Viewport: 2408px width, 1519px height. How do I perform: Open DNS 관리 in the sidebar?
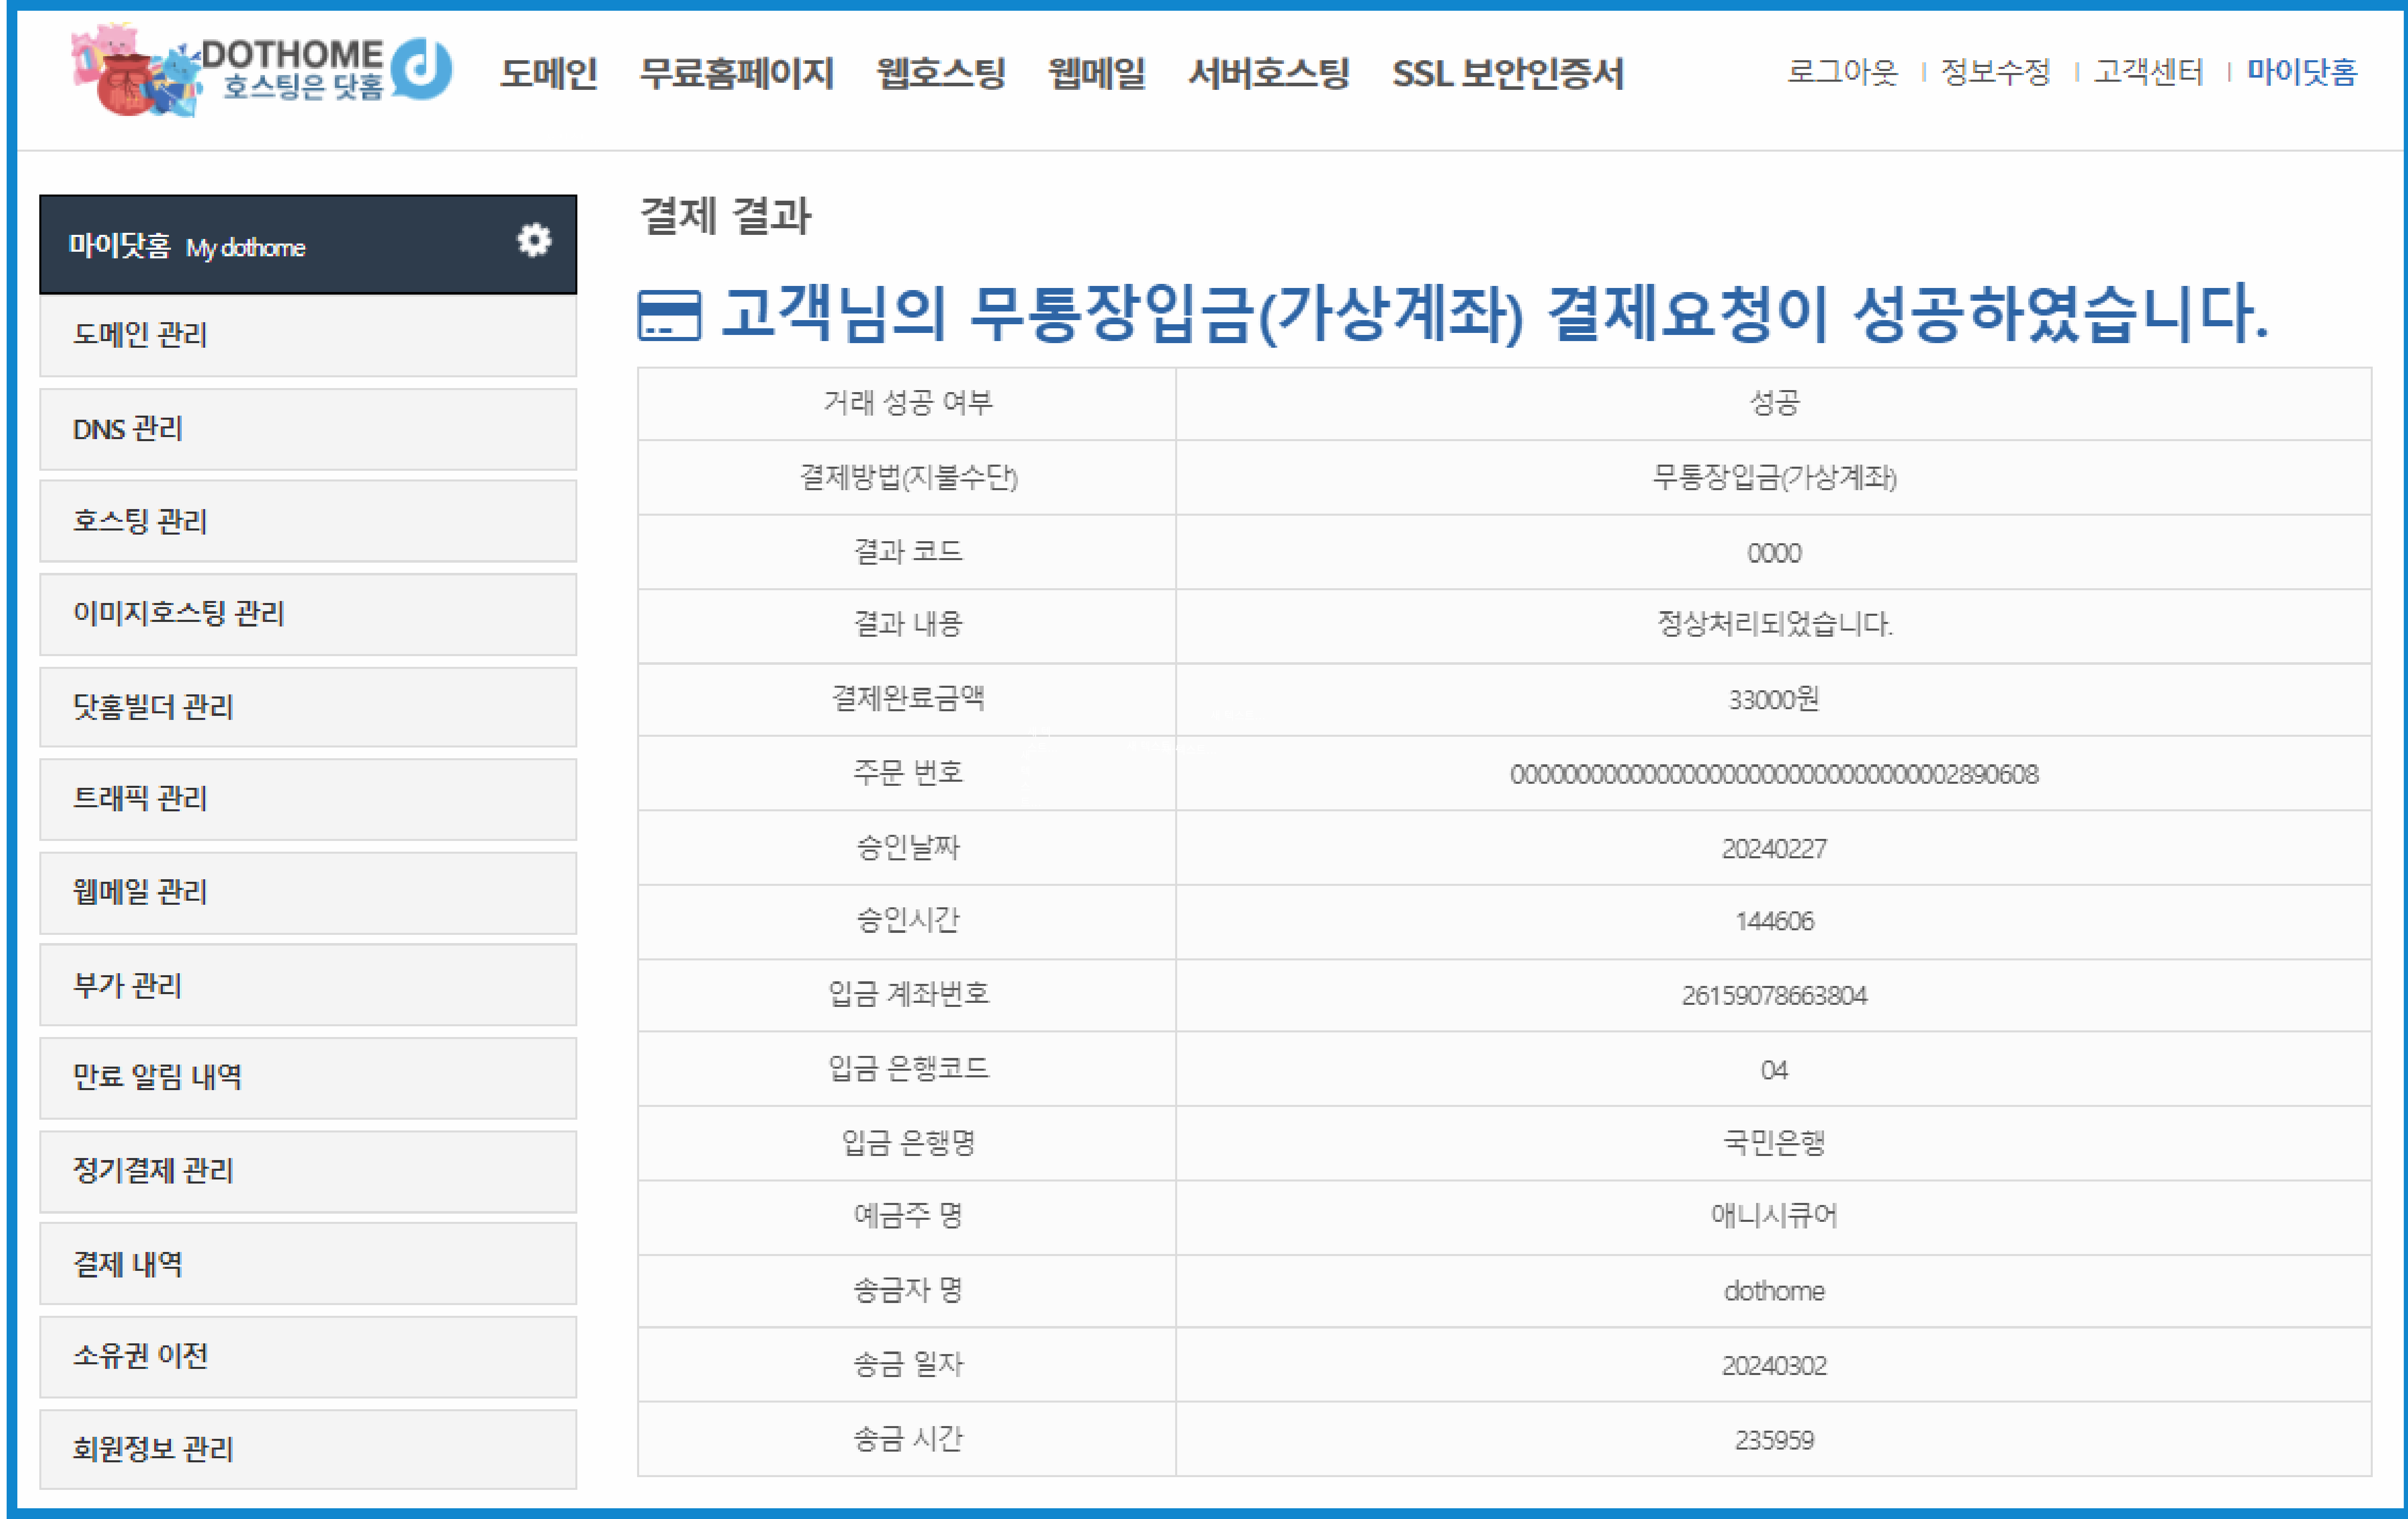pyautogui.click(x=307, y=429)
